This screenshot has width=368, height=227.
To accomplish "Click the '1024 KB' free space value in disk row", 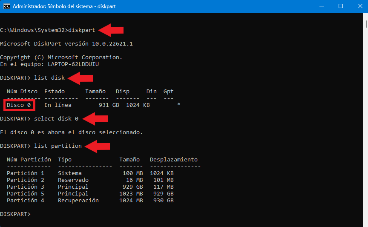I will point(138,105).
